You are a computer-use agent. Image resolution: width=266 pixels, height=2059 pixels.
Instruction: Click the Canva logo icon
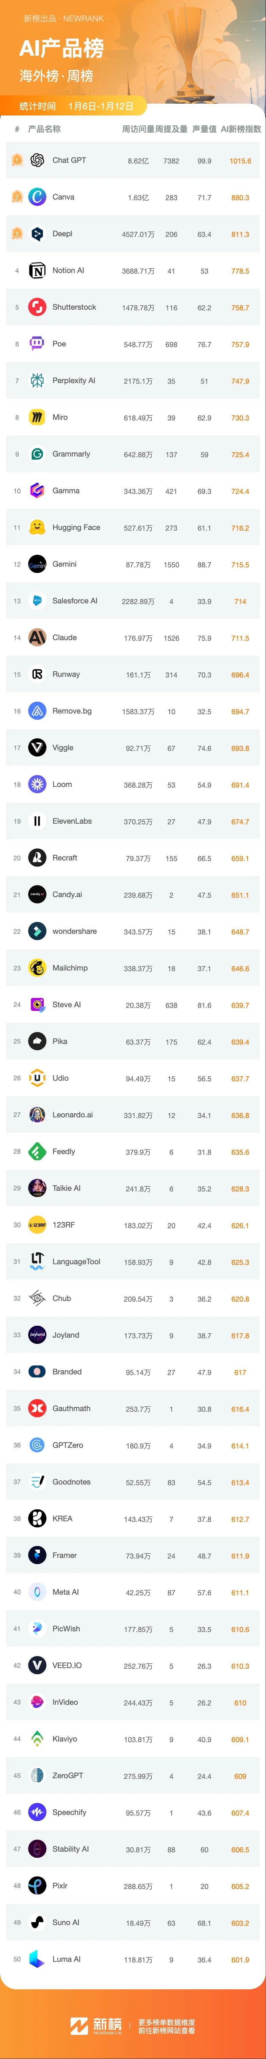click(37, 198)
